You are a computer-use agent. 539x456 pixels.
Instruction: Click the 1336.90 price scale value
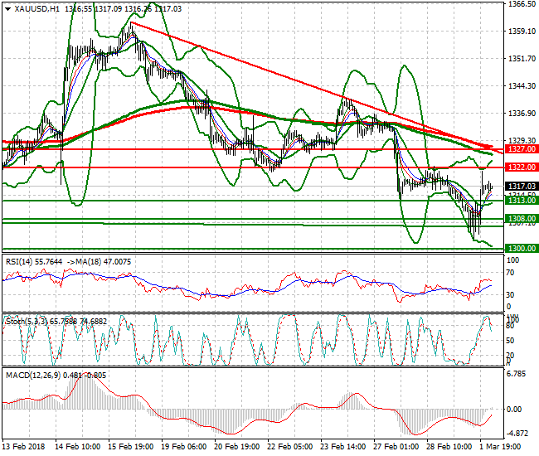[522, 114]
